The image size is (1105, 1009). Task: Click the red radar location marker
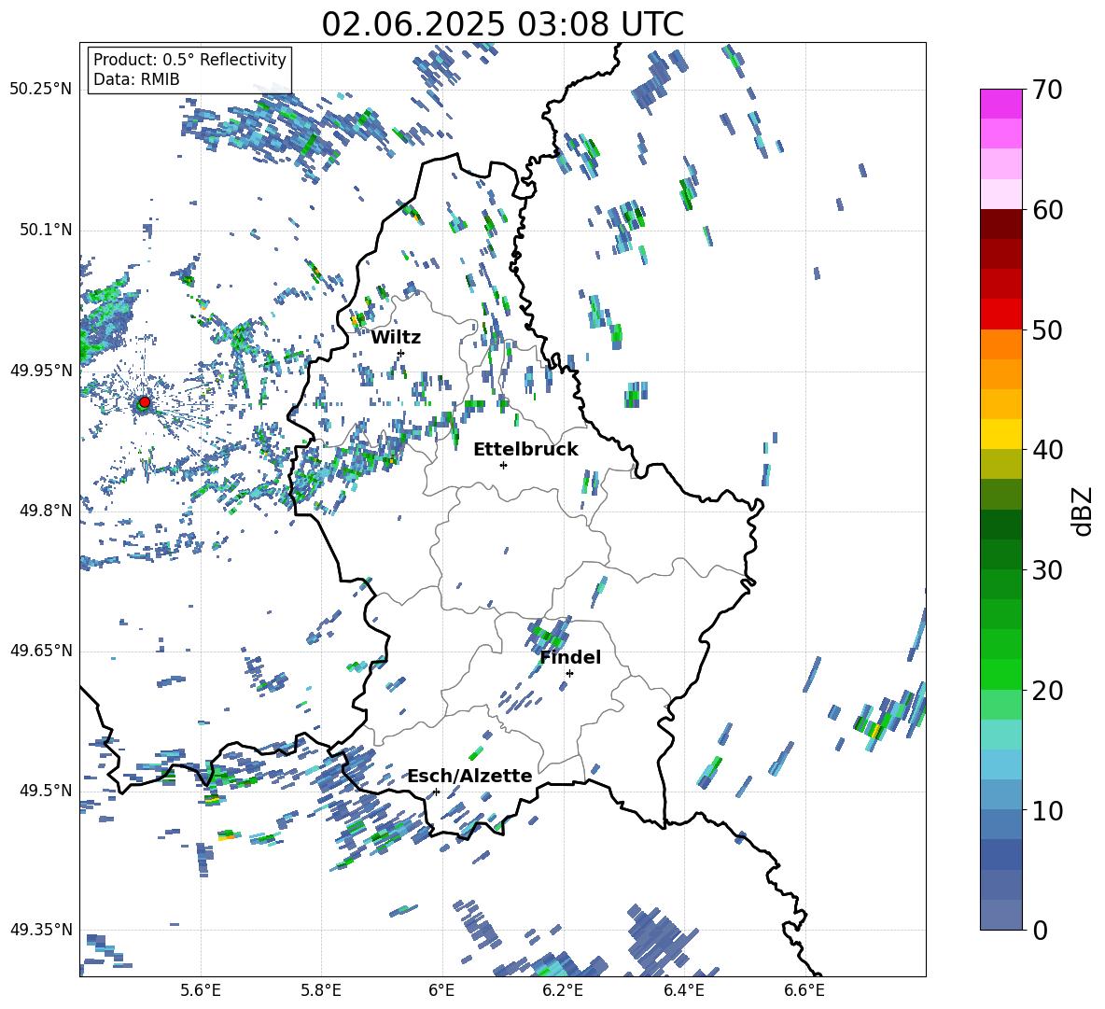[x=145, y=402]
